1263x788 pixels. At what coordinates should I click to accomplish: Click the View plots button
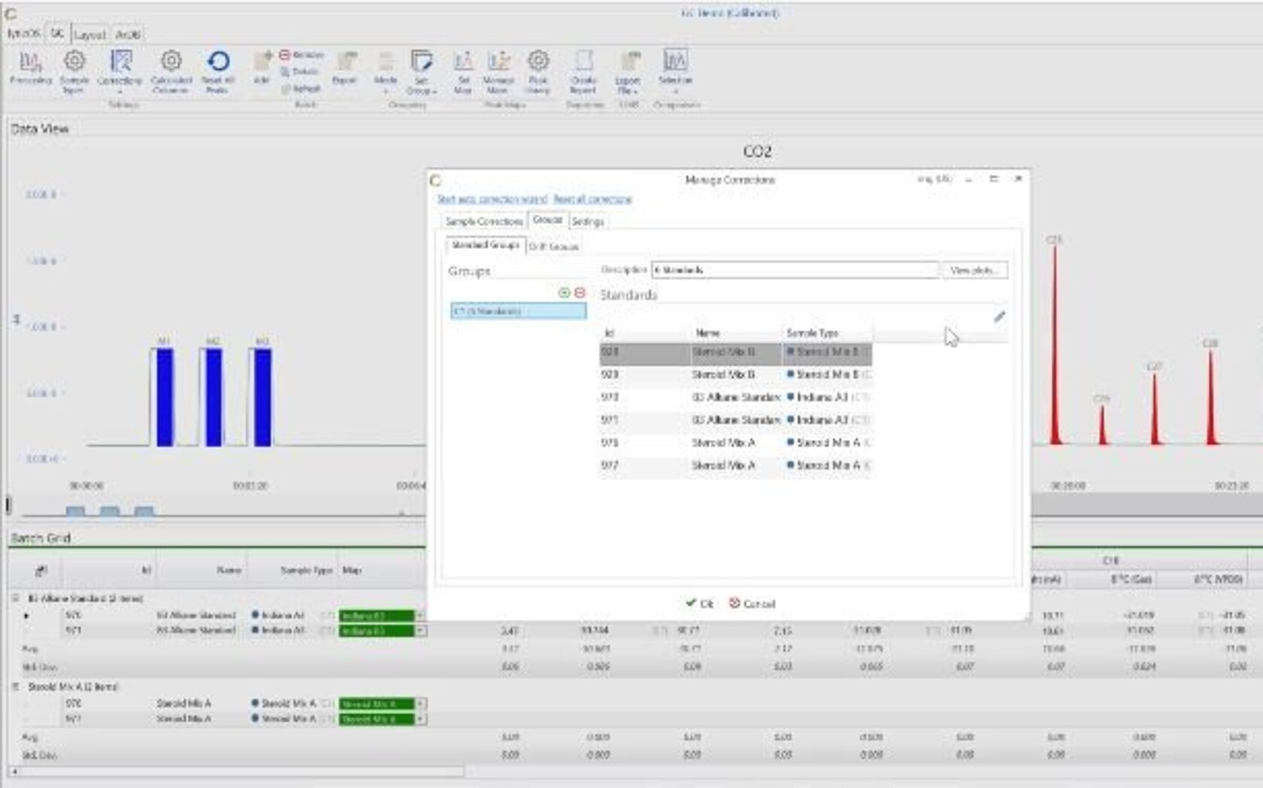pos(974,270)
